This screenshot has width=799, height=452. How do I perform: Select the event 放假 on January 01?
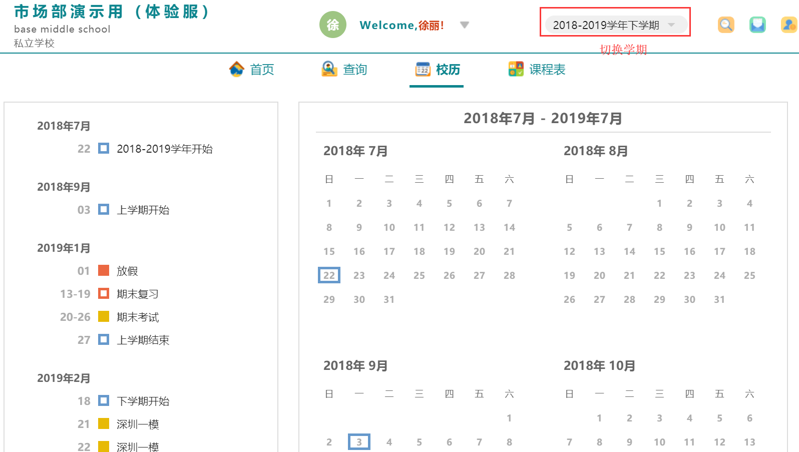(127, 271)
